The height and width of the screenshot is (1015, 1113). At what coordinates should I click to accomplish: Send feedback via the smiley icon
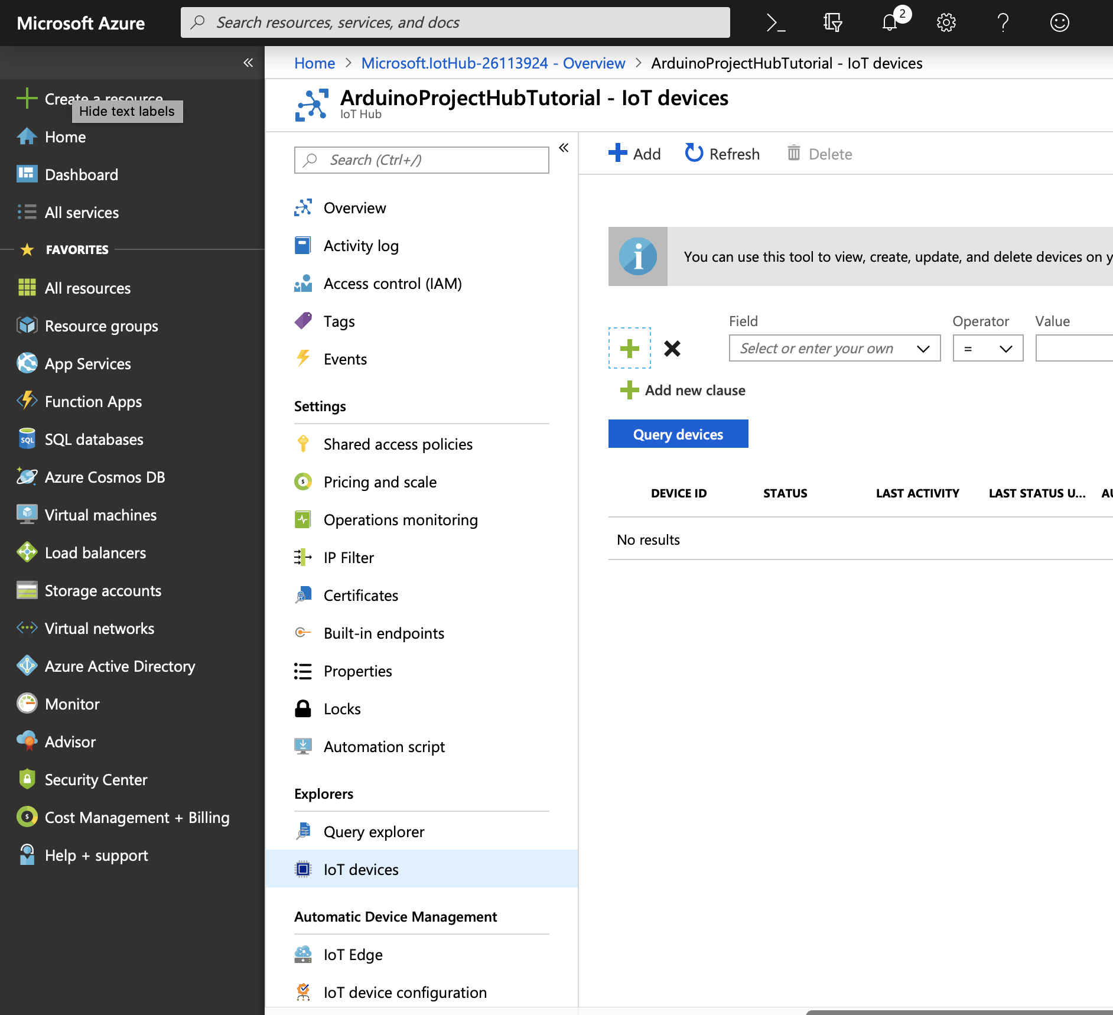(x=1060, y=22)
